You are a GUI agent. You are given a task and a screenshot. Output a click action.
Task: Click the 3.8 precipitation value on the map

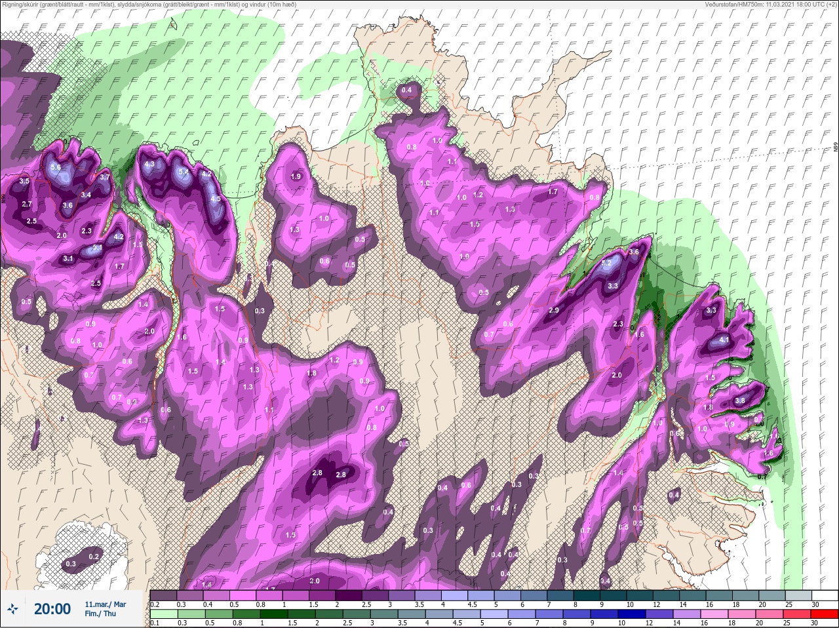click(740, 401)
